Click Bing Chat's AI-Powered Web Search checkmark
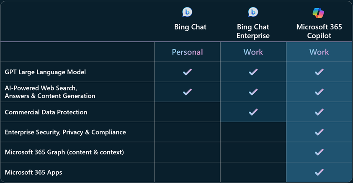 [187, 92]
